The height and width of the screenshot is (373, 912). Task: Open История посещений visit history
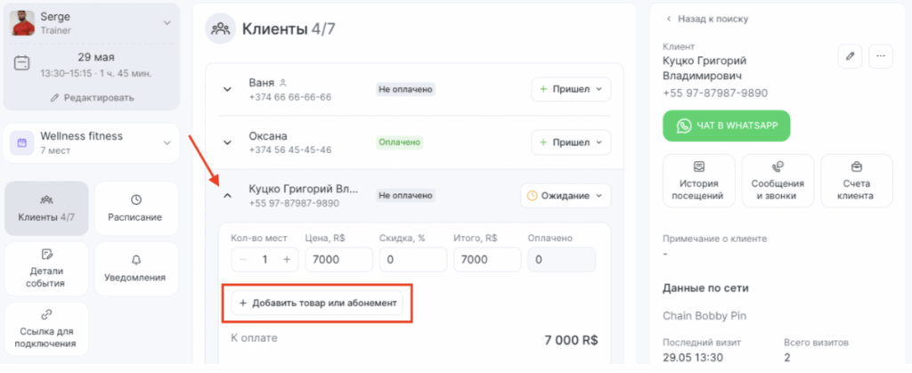coord(698,181)
